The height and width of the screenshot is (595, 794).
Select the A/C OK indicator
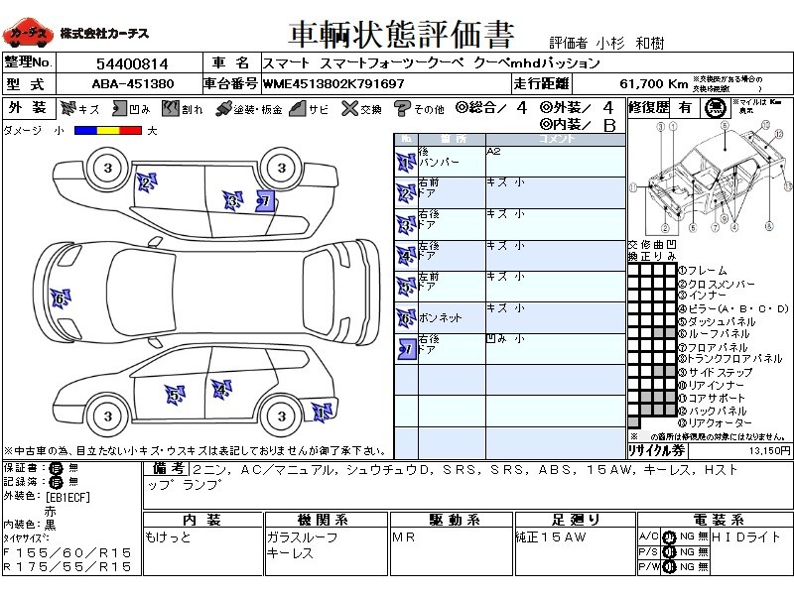[x=669, y=536]
